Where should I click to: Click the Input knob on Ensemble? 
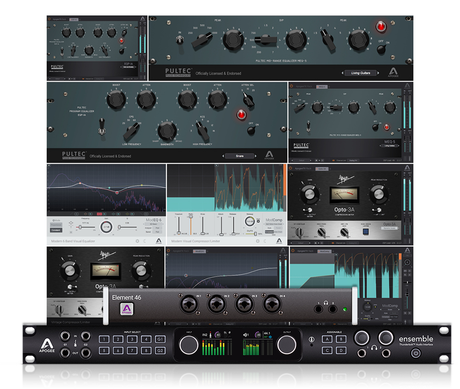pos(189,345)
